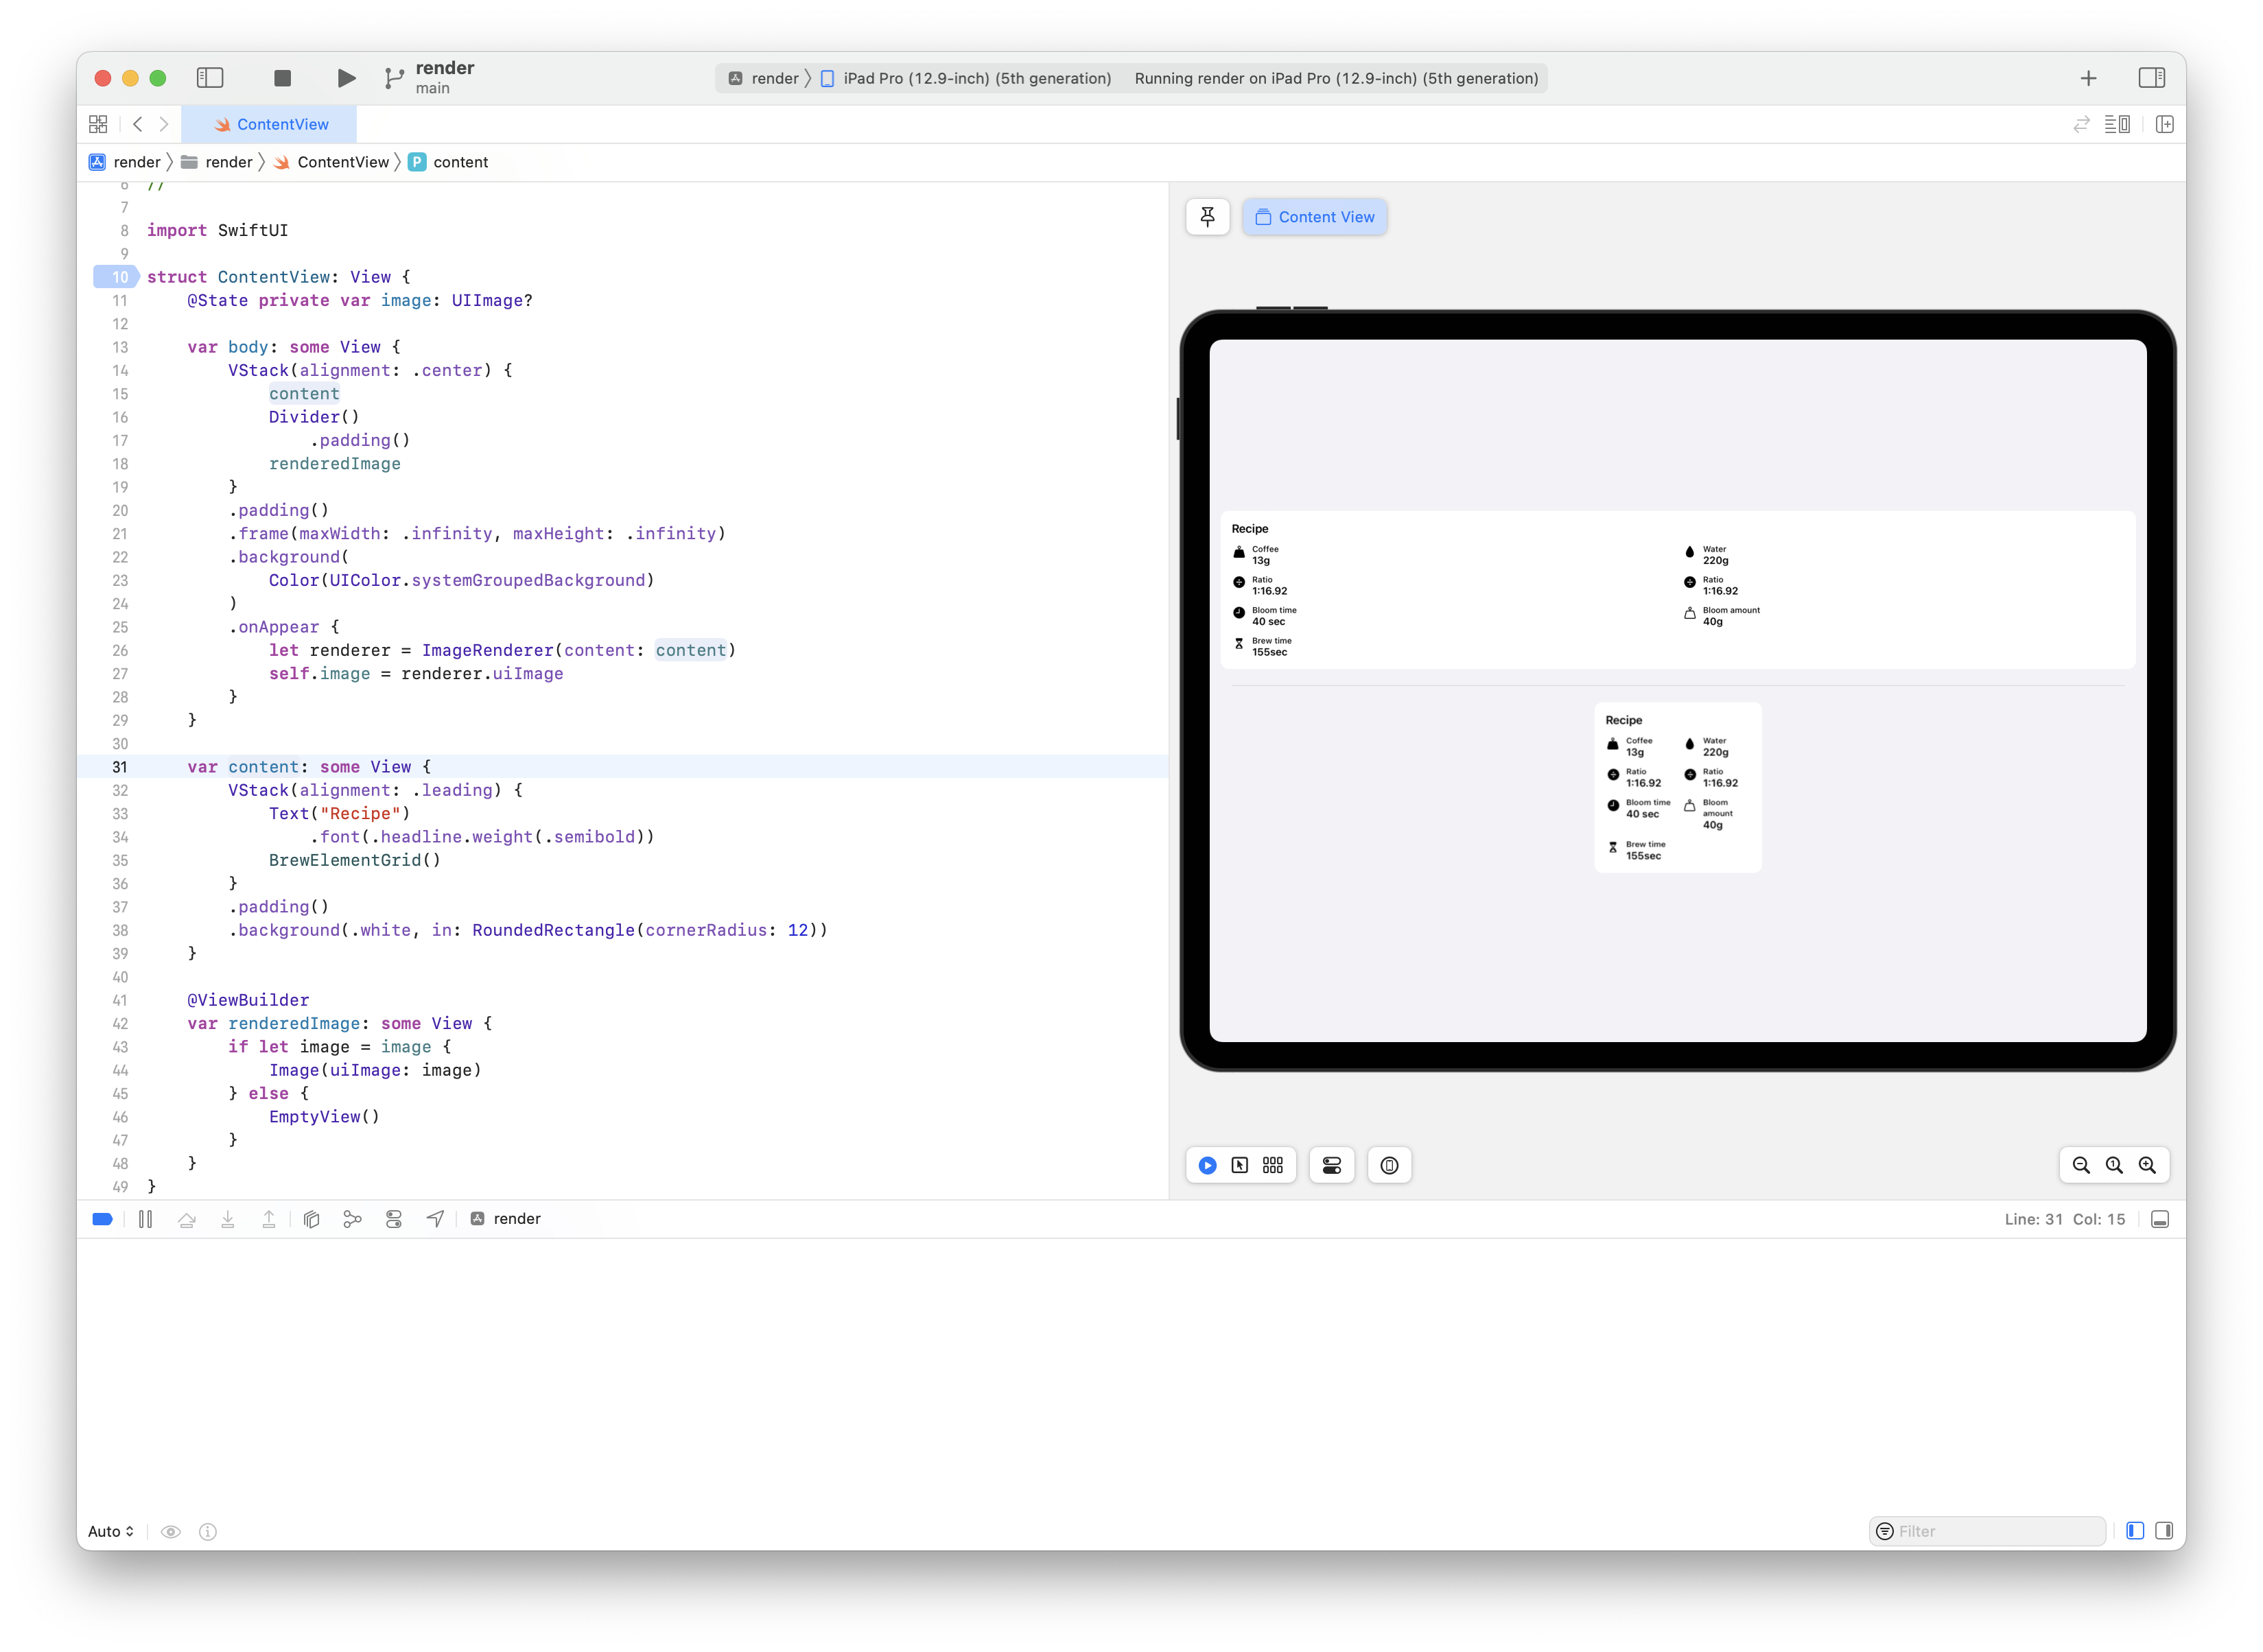The image size is (2263, 1652).
Task: Open the Auto preview dropdown
Action: 111,1530
